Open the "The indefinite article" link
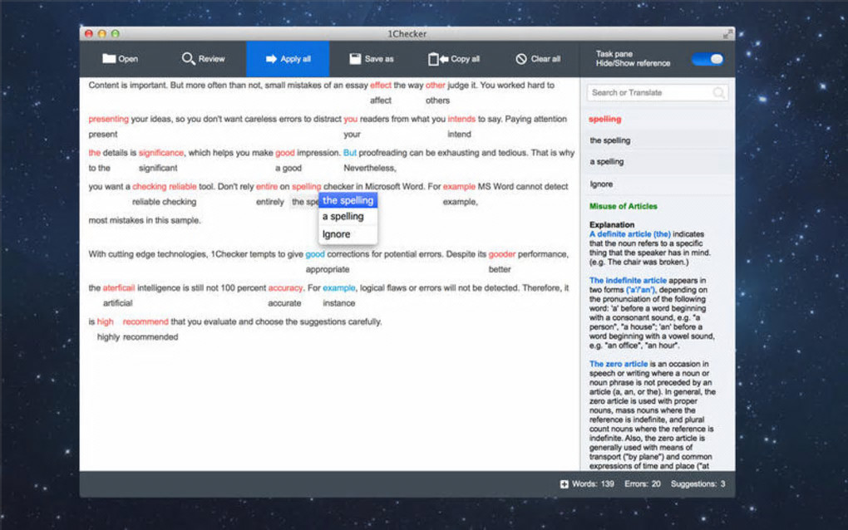The height and width of the screenshot is (530, 848). coord(628,281)
